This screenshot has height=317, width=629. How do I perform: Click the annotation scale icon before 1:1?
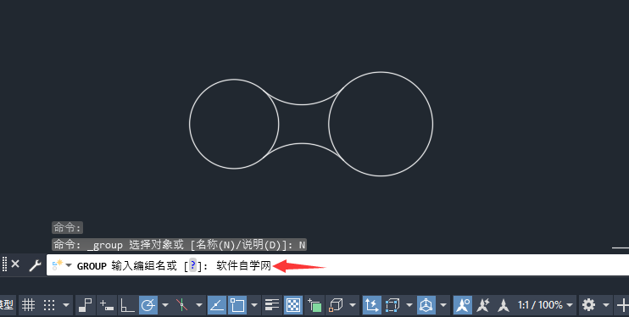click(503, 305)
